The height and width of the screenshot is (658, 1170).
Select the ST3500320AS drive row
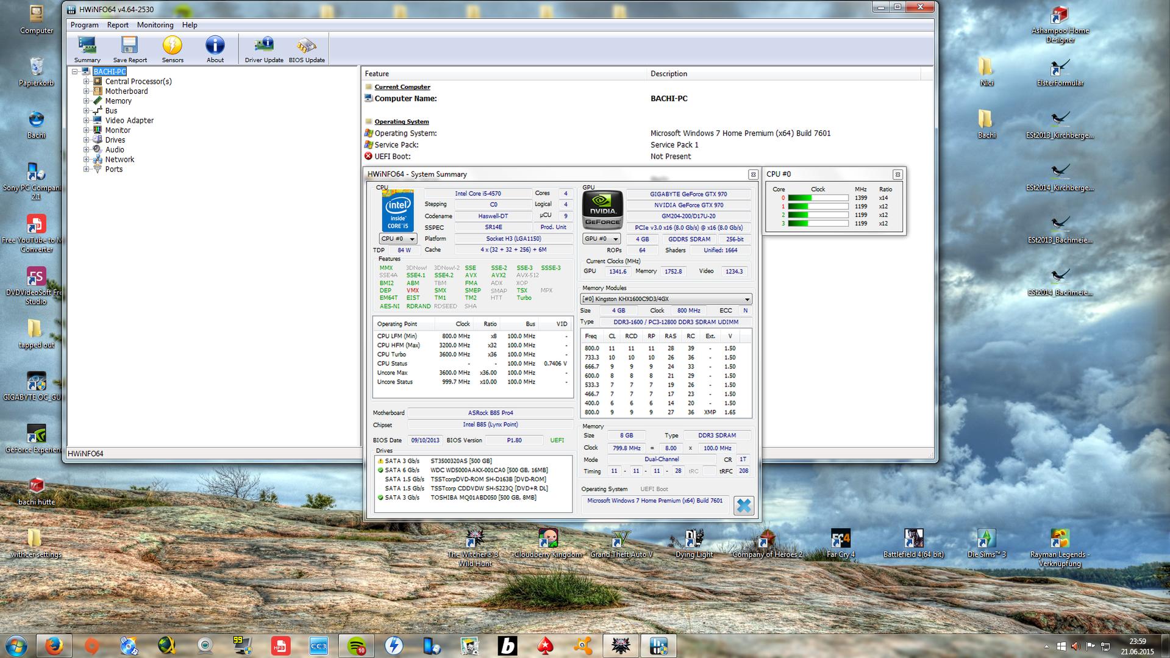(473, 461)
